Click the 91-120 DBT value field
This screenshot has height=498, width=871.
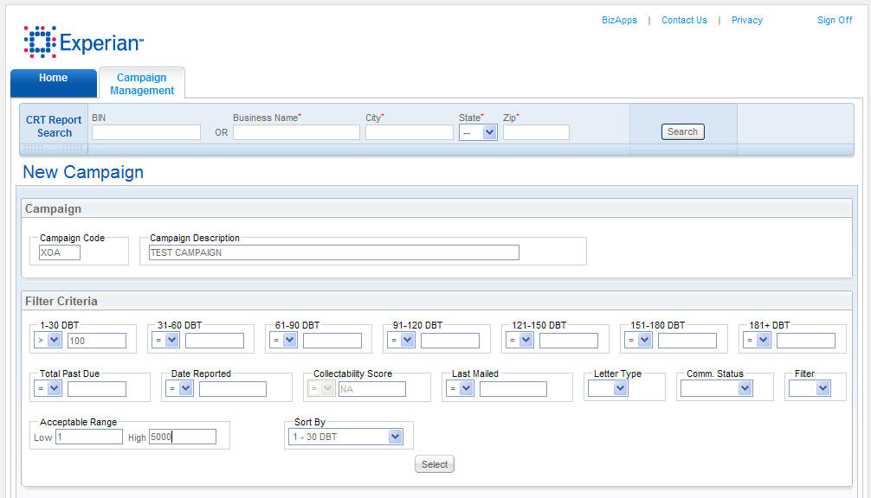pos(450,341)
